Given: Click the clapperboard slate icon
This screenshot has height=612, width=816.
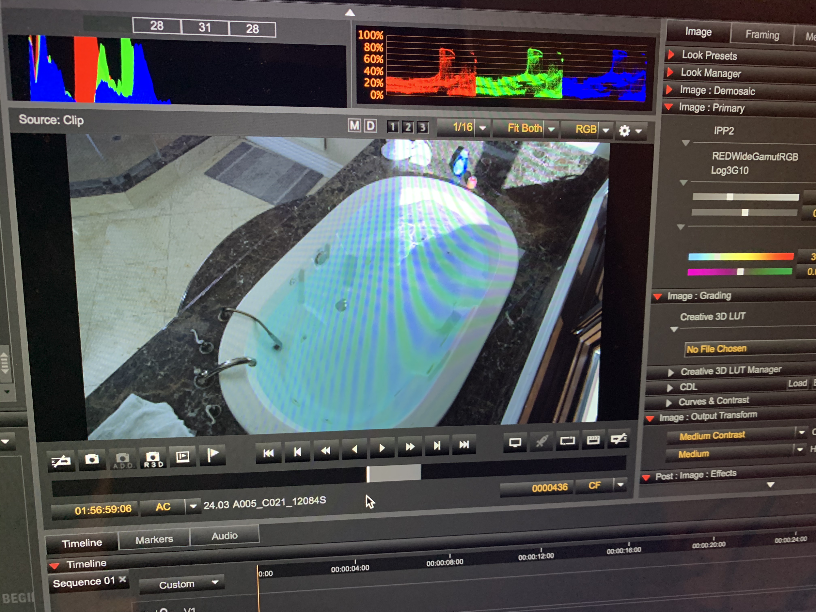Looking at the screenshot, I should click(x=593, y=439).
